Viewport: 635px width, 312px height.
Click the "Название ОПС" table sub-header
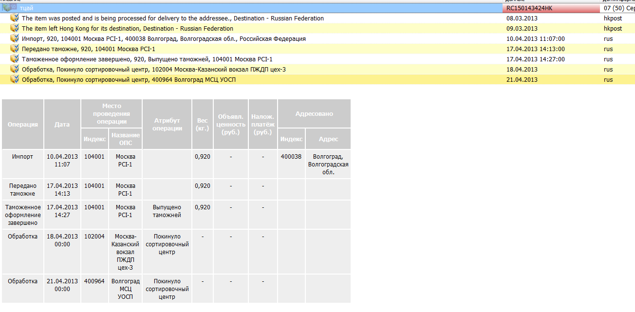tap(126, 139)
